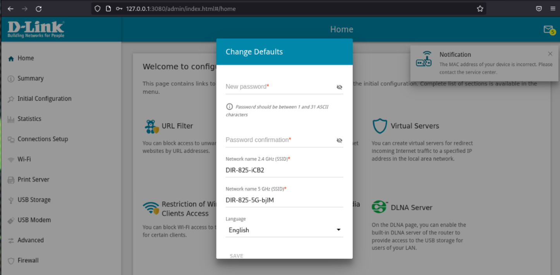Focus the New password field

[279, 87]
